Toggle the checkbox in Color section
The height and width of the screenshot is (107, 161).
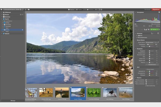[x=146, y=70]
